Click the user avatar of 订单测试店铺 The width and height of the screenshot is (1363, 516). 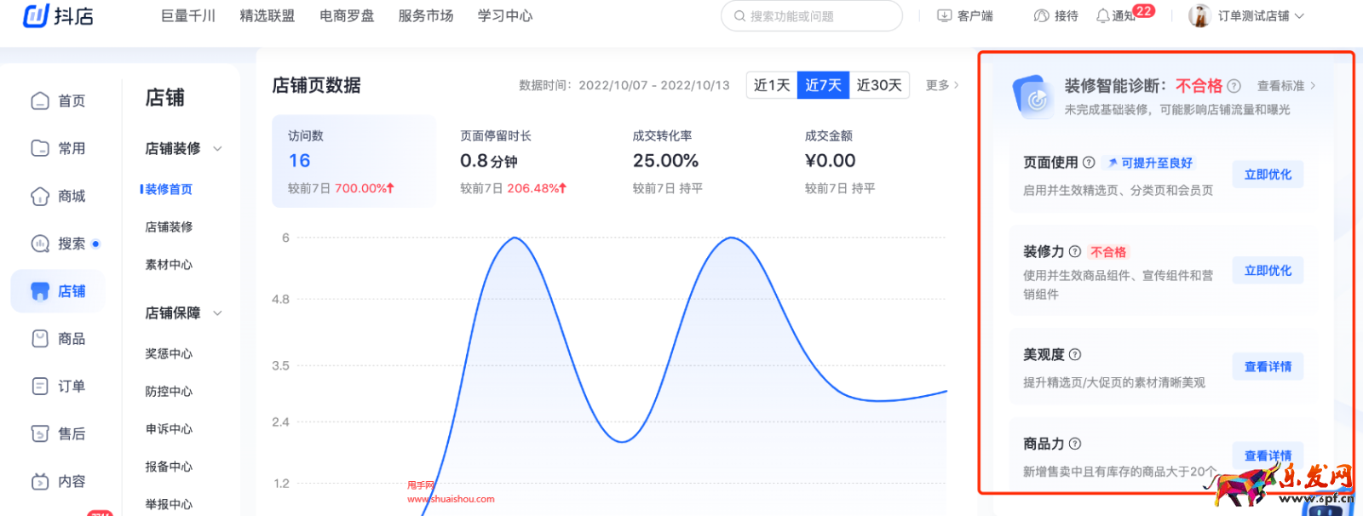[1199, 15]
